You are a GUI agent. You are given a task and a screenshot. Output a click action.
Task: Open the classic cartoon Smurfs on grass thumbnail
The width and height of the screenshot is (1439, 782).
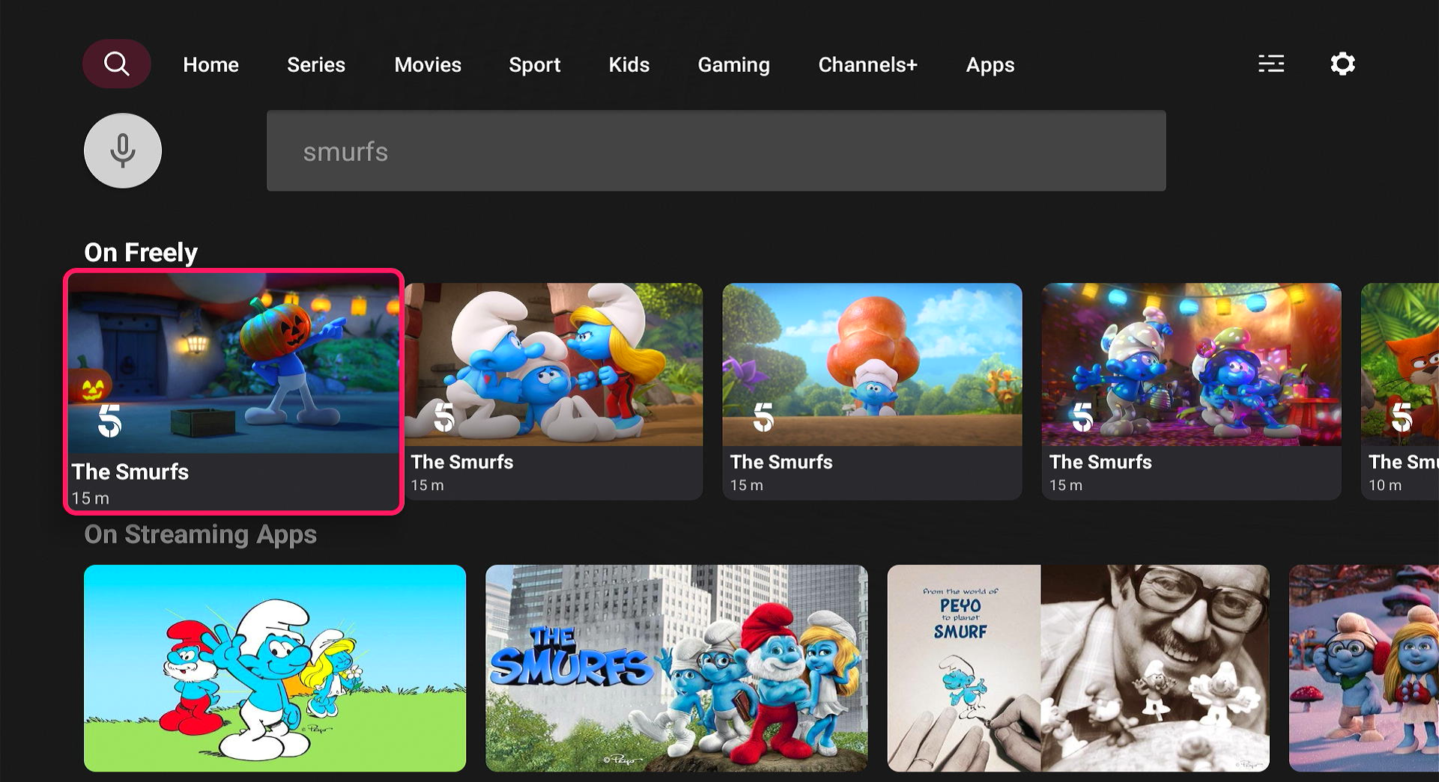(x=275, y=668)
